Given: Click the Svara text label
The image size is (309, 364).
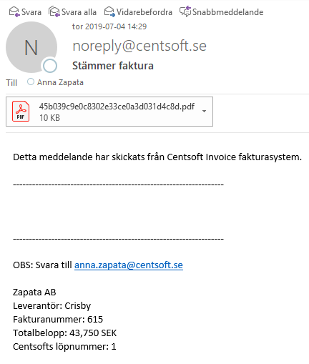Looking at the screenshot, I should pyautogui.click(x=31, y=12).
